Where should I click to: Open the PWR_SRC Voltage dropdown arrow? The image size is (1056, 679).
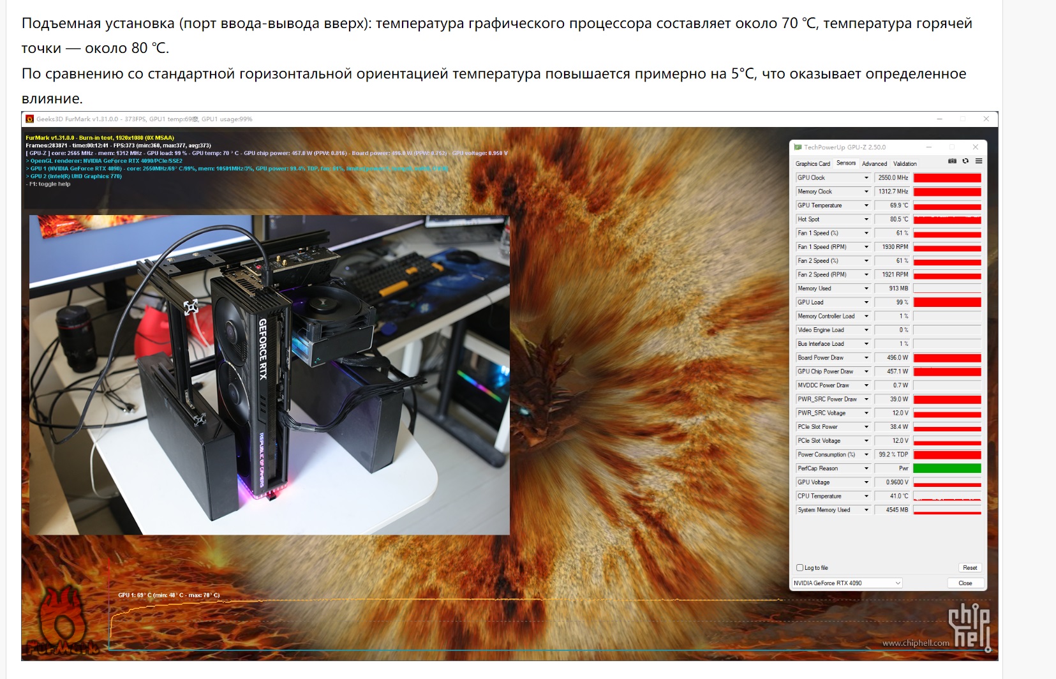click(x=866, y=413)
